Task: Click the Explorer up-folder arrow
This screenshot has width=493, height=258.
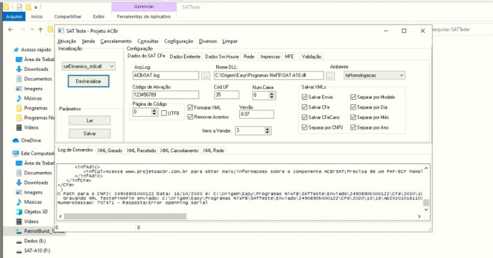Action: tap(41, 30)
